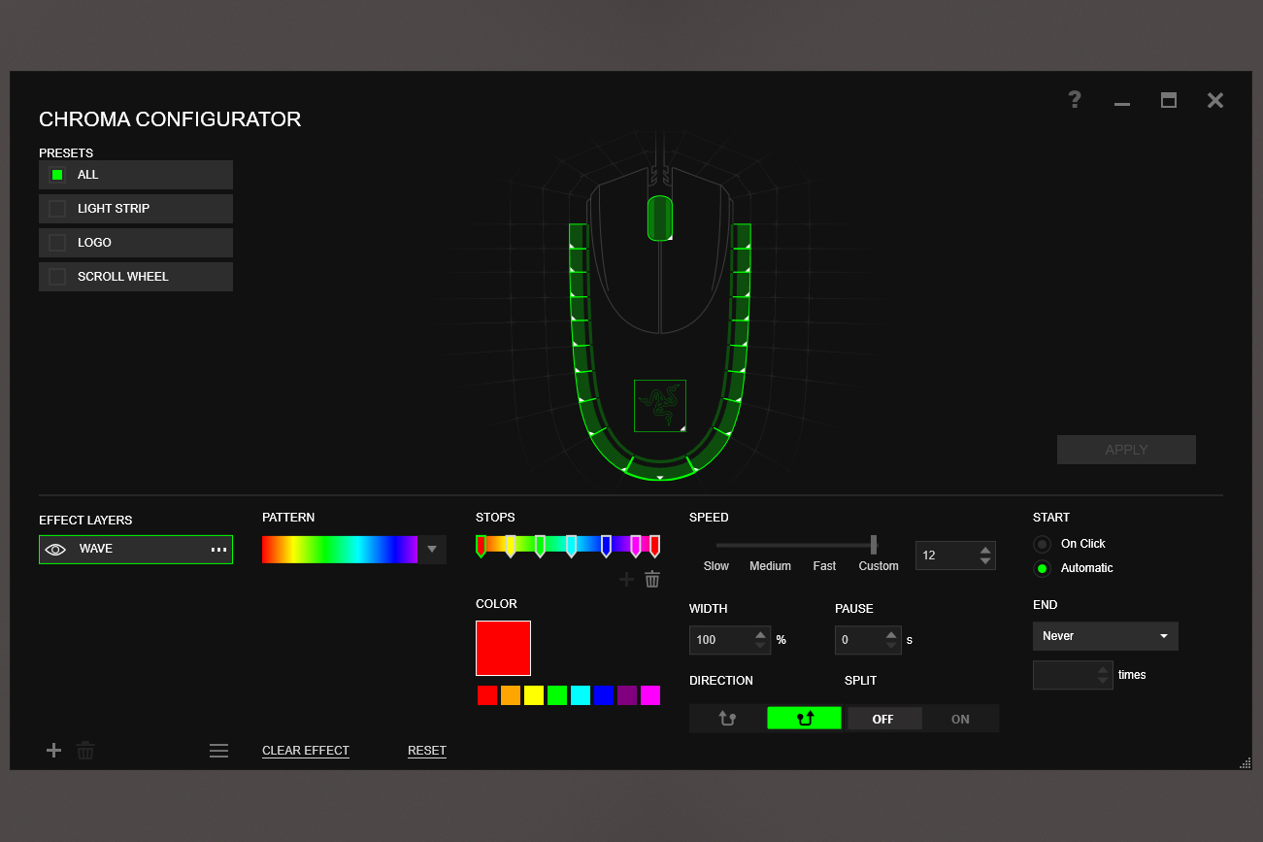The image size is (1263, 842).
Task: Add a new effect layer with plus icon
Action: [x=54, y=750]
